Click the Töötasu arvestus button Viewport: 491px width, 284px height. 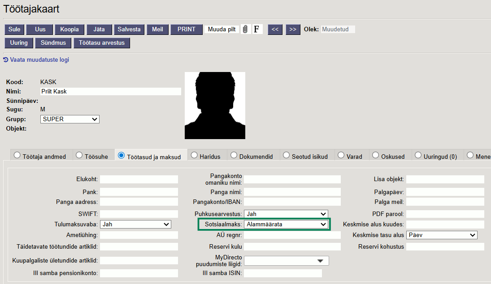[x=102, y=43]
